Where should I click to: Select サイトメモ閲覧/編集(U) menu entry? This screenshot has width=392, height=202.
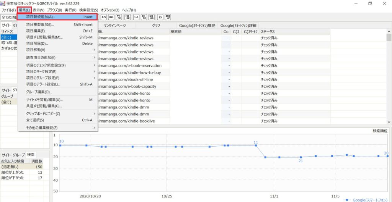57,100
